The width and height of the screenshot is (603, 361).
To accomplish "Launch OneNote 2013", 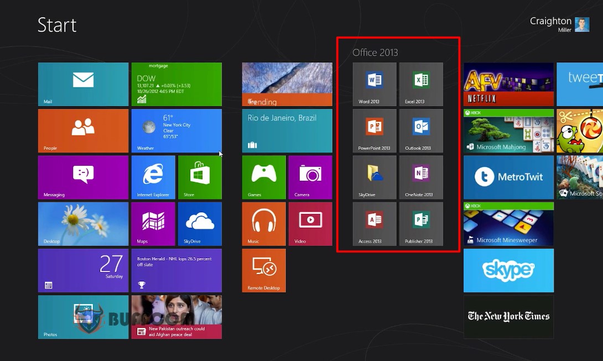I will click(421, 177).
